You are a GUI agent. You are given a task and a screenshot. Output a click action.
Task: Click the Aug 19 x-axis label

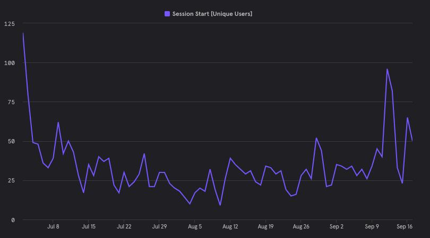point(265,226)
